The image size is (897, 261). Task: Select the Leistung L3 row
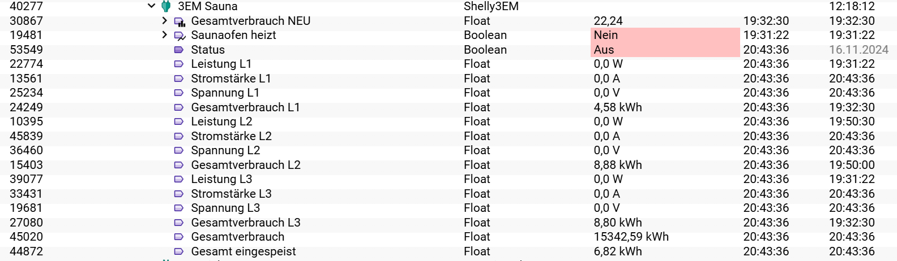221,179
